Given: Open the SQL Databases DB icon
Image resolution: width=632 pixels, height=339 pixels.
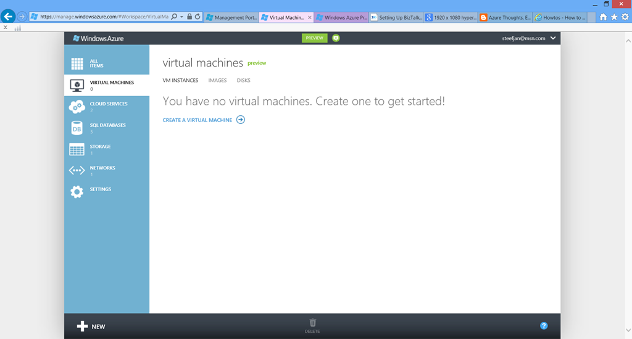Looking at the screenshot, I should [x=77, y=128].
